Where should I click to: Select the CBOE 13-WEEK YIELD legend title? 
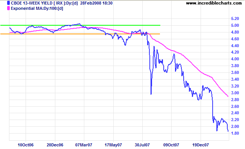(32, 3)
